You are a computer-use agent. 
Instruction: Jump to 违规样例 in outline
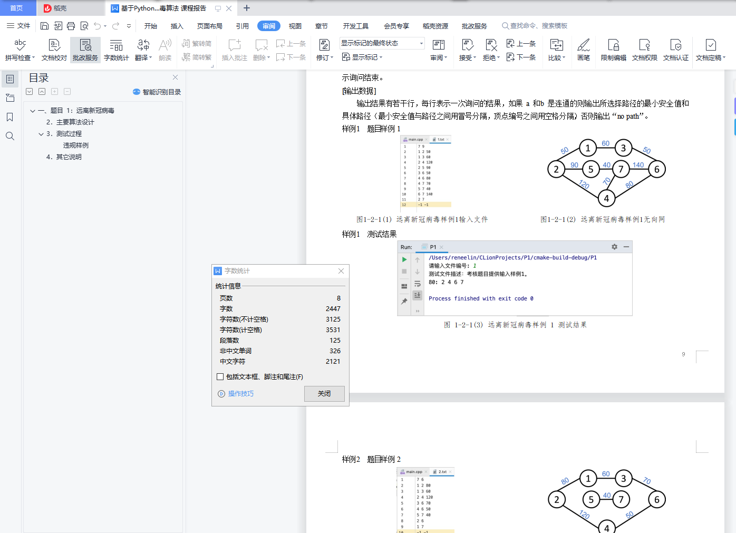(x=76, y=146)
